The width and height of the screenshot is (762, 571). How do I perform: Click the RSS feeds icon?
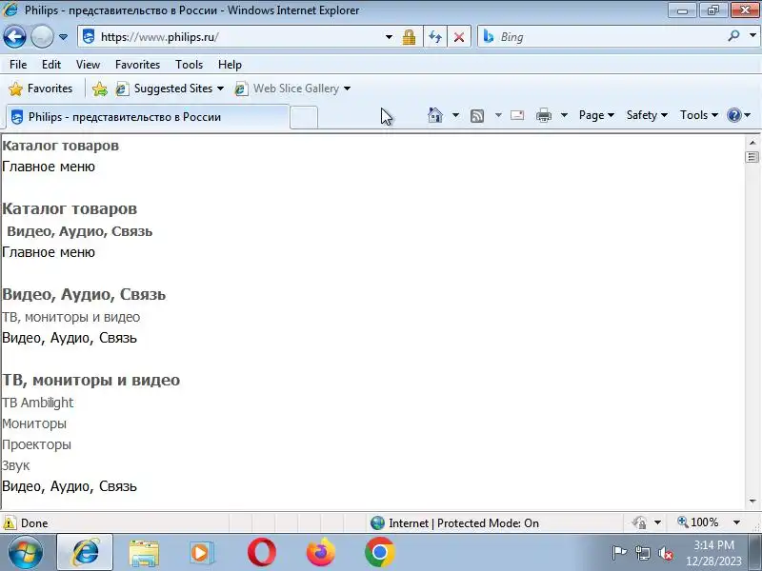point(477,115)
